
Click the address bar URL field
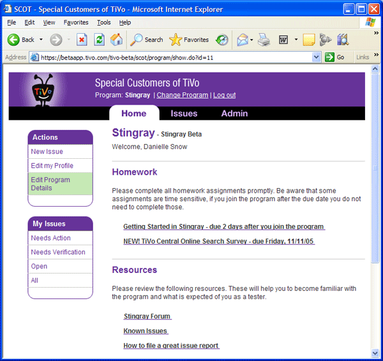tap(176, 57)
